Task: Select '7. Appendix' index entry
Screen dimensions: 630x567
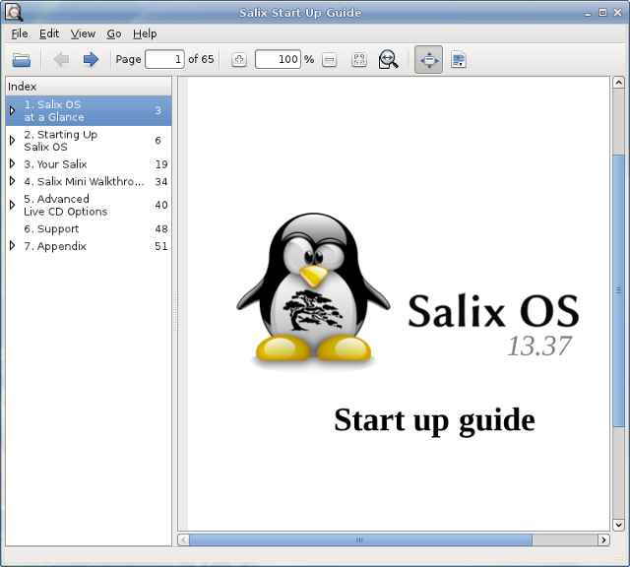Action: point(89,246)
